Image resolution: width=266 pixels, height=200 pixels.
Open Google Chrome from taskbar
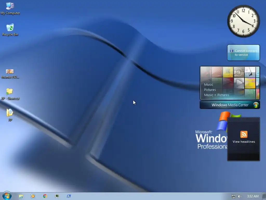click(45, 196)
